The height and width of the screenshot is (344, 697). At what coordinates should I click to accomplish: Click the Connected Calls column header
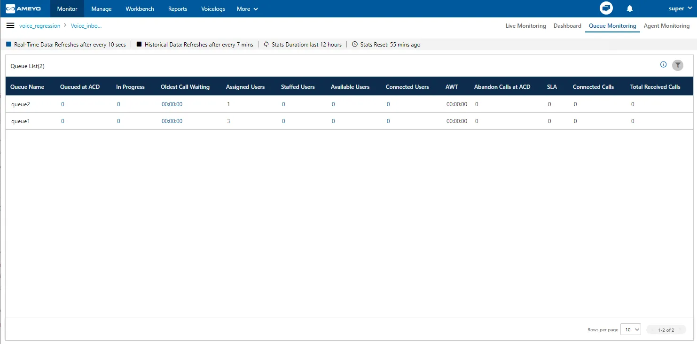click(x=593, y=87)
